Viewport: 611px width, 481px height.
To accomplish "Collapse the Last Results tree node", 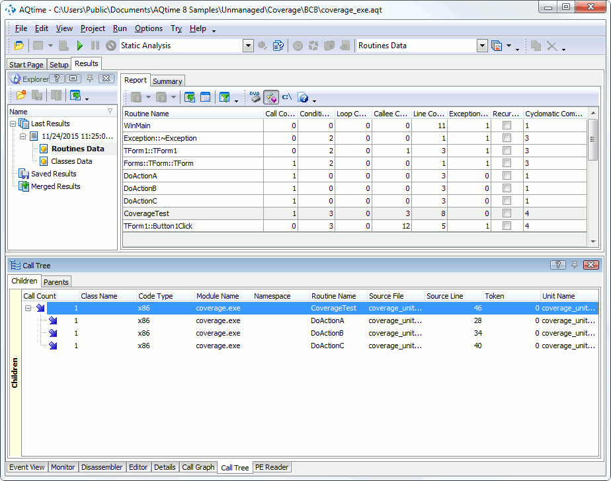I will pos(14,124).
